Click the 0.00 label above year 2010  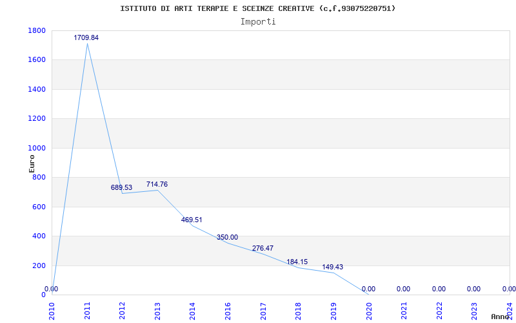coord(52,289)
